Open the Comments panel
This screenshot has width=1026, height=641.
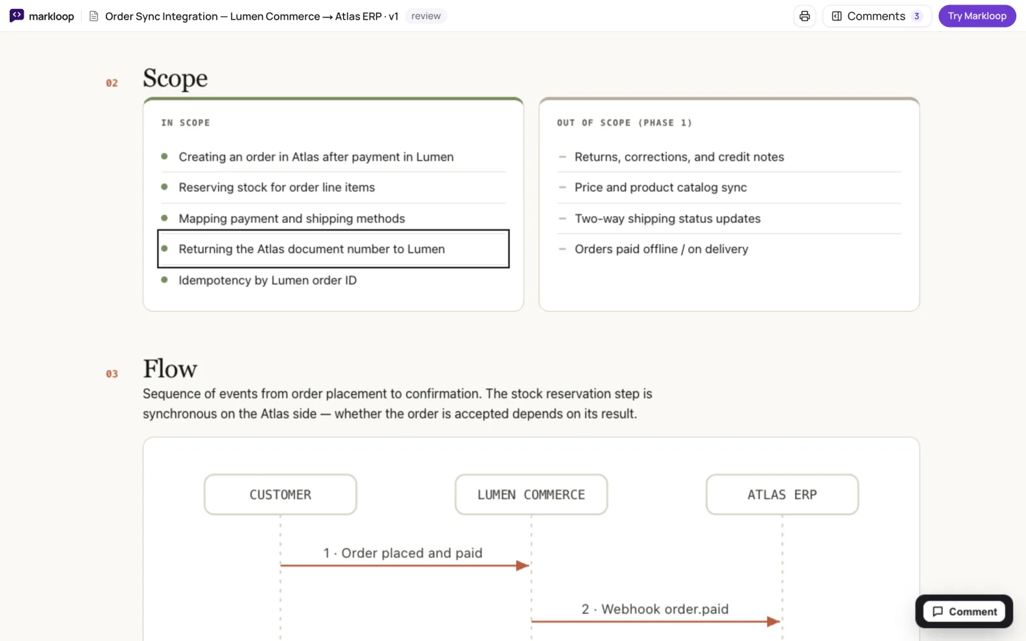click(x=877, y=16)
